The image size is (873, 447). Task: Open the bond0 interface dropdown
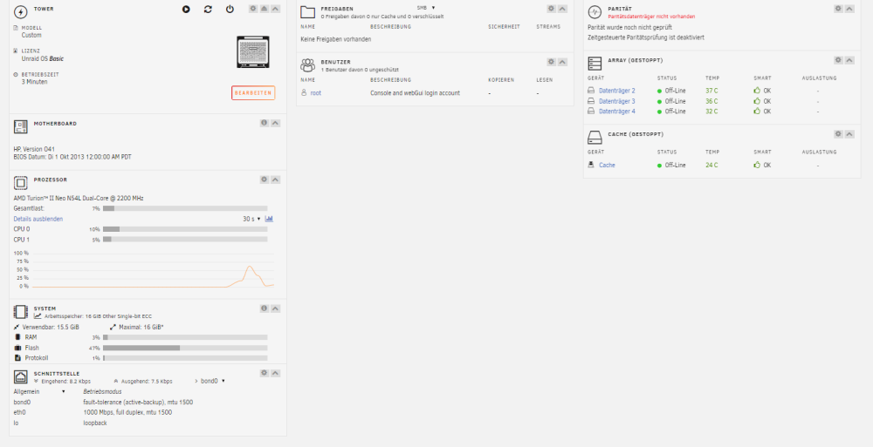(x=212, y=382)
